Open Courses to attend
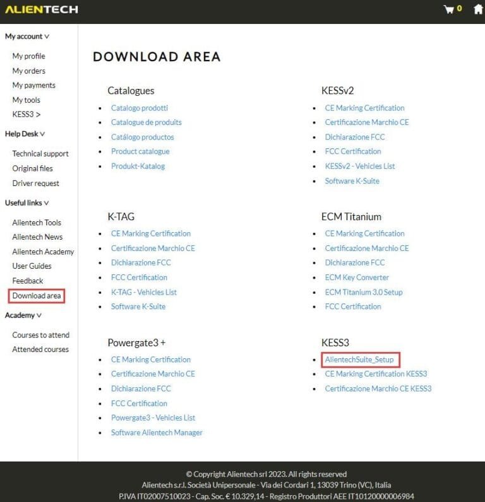 coord(40,335)
